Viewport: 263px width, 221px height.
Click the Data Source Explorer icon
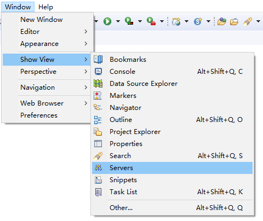coord(98,84)
